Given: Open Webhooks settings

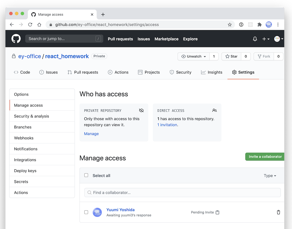Looking at the screenshot, I should coord(42,138).
